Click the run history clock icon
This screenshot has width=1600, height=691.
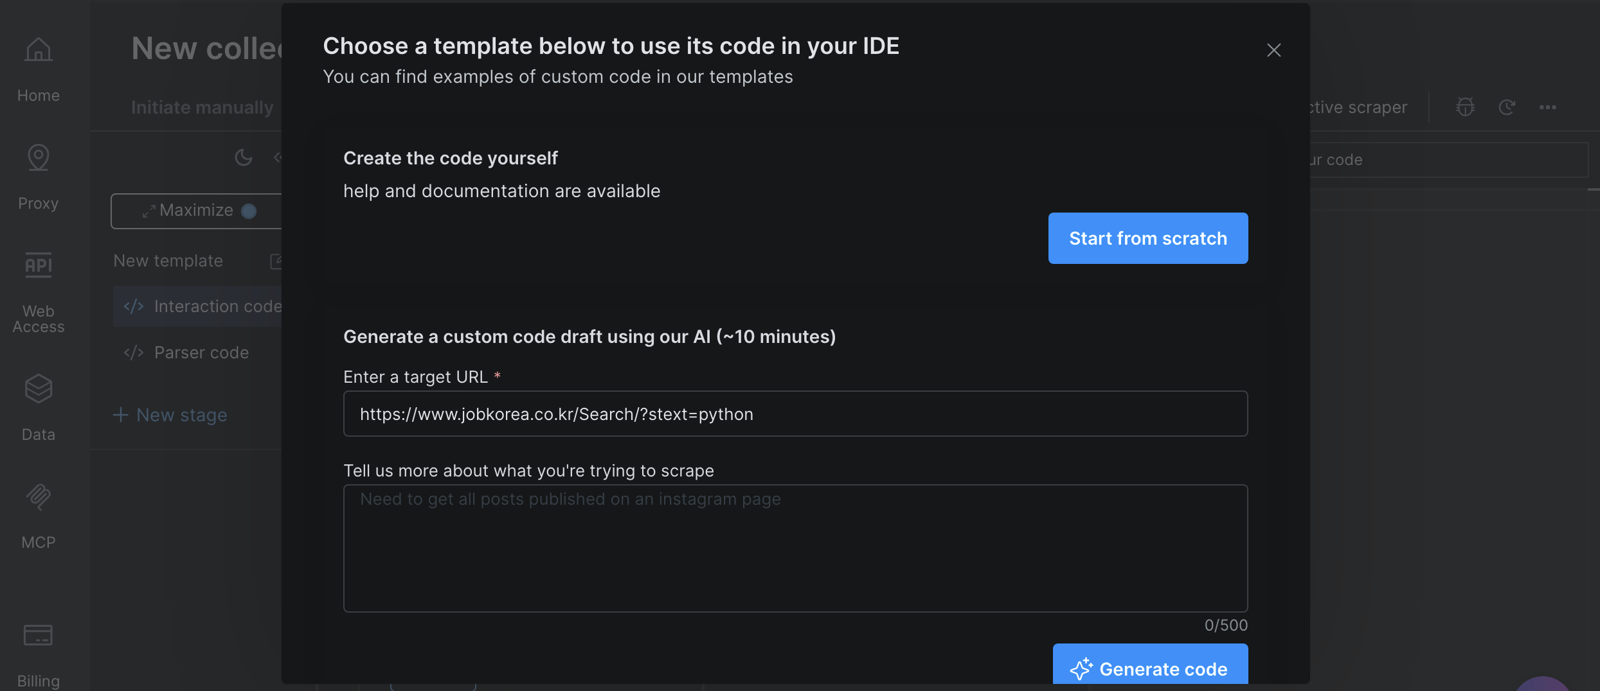click(x=1507, y=107)
